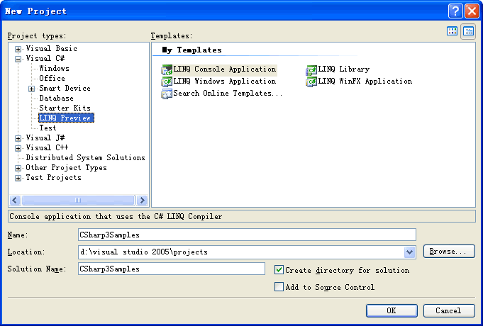The image size is (483, 326).
Task: Expand the Visual Basic node
Action: [x=18, y=49]
